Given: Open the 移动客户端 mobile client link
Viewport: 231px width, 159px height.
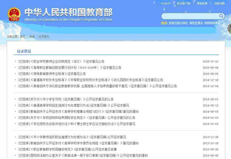Looking at the screenshot, I should pyautogui.click(x=183, y=3).
